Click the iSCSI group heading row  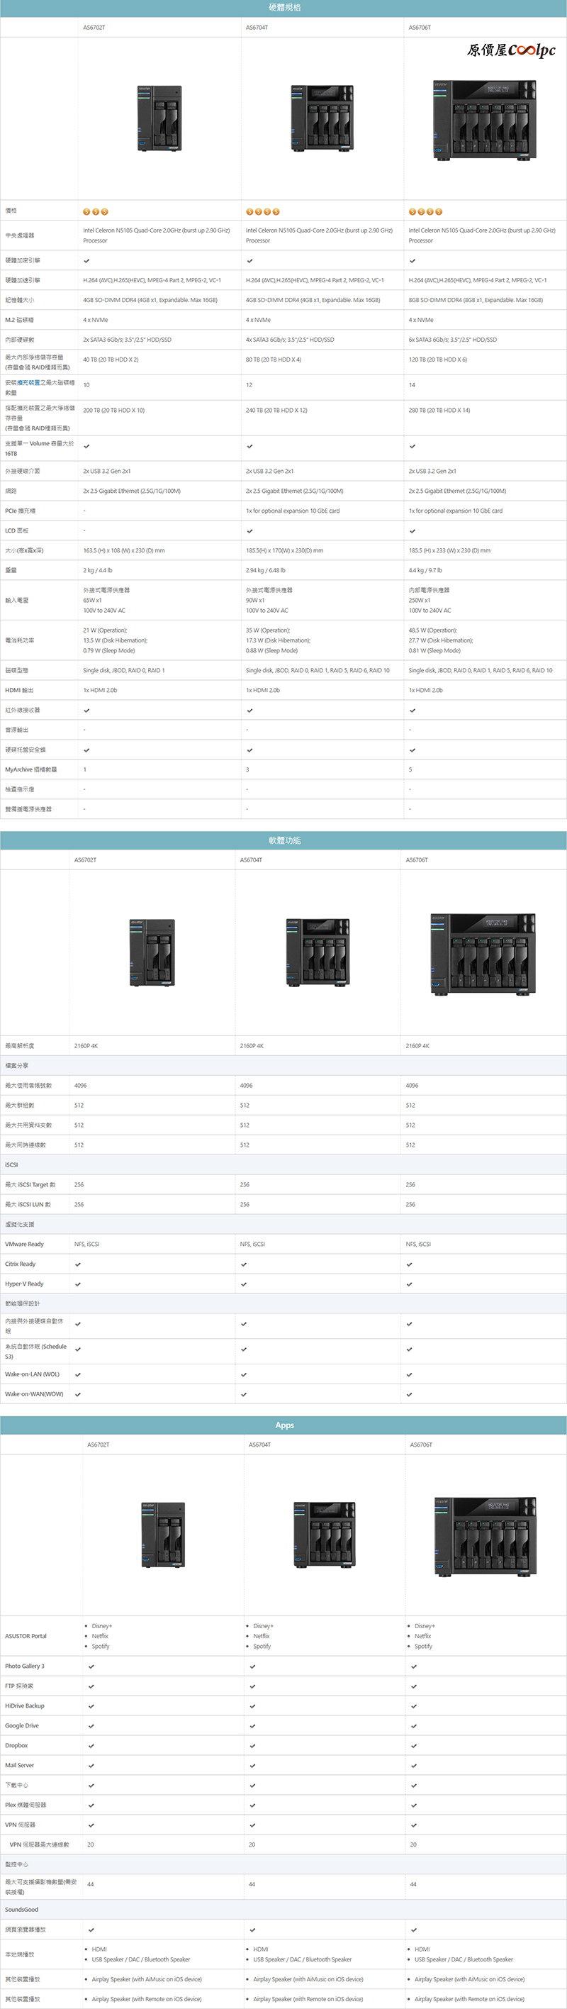pyautogui.click(x=284, y=1164)
